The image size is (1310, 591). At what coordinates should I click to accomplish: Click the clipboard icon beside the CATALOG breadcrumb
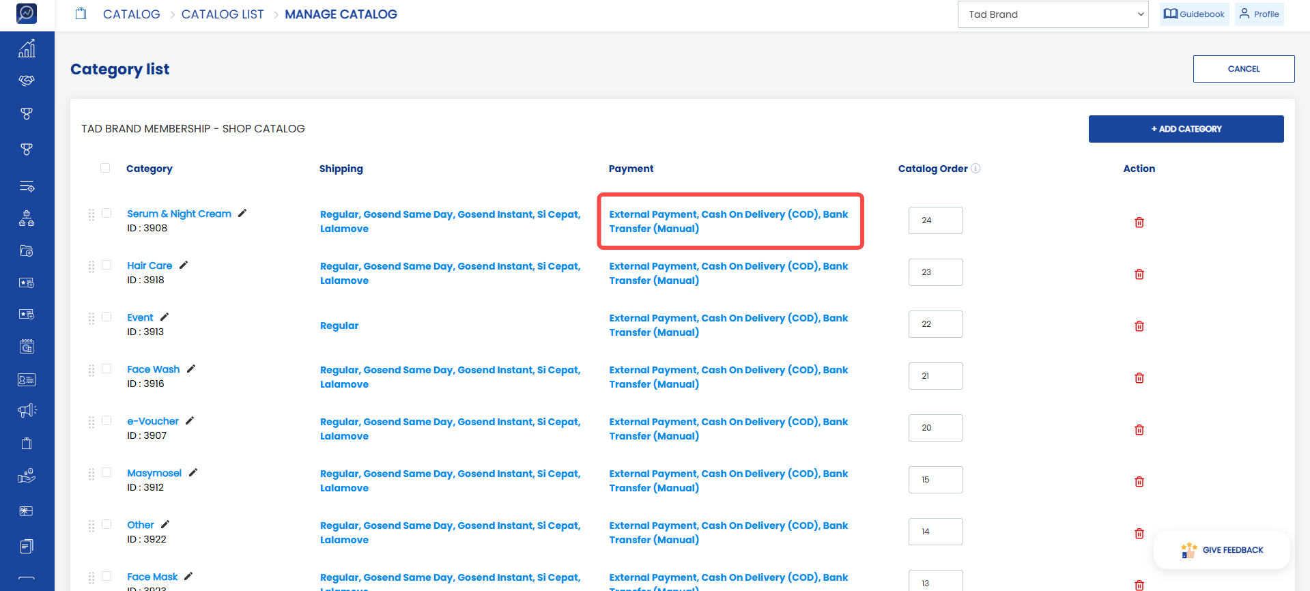[81, 14]
